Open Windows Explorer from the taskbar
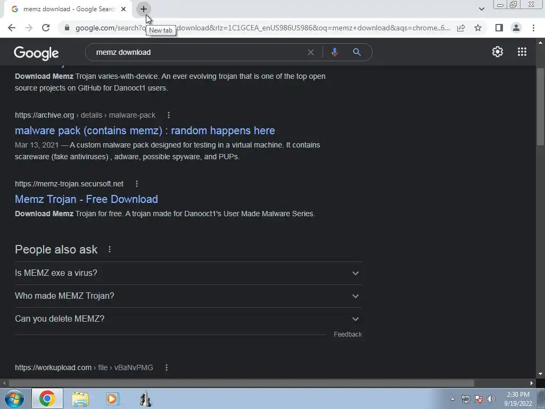Screen dimensions: 545x409 tap(80, 399)
